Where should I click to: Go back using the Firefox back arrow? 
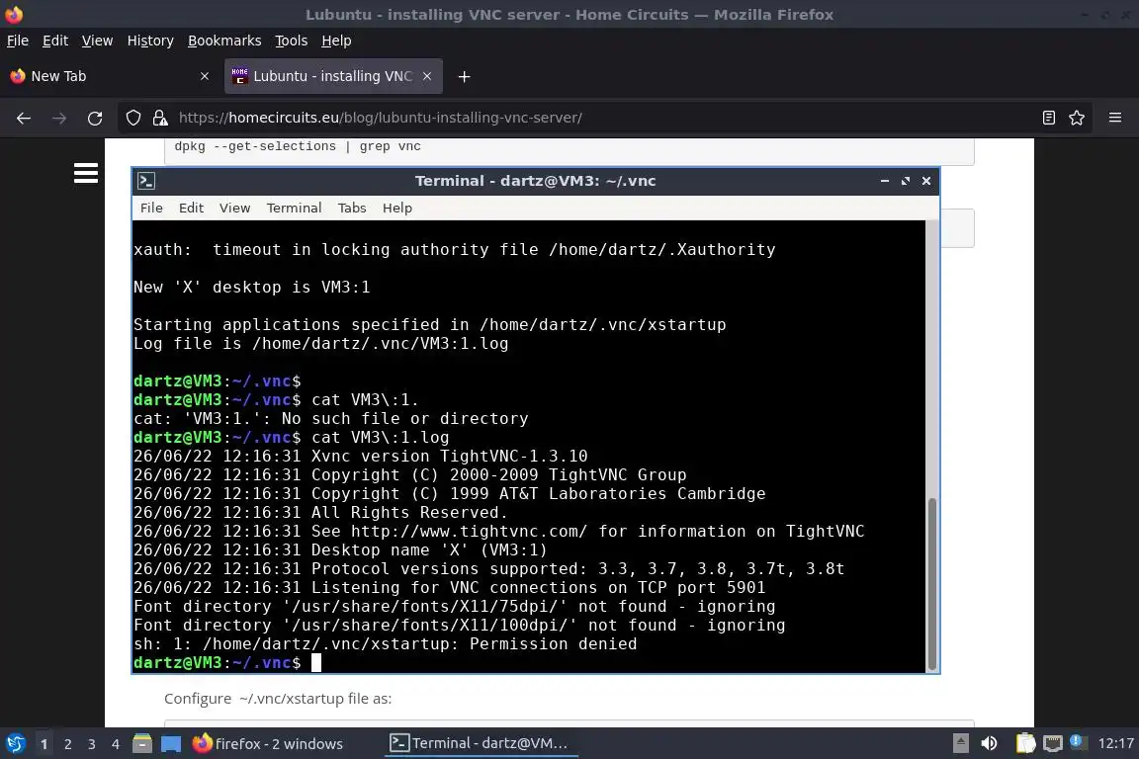point(24,118)
